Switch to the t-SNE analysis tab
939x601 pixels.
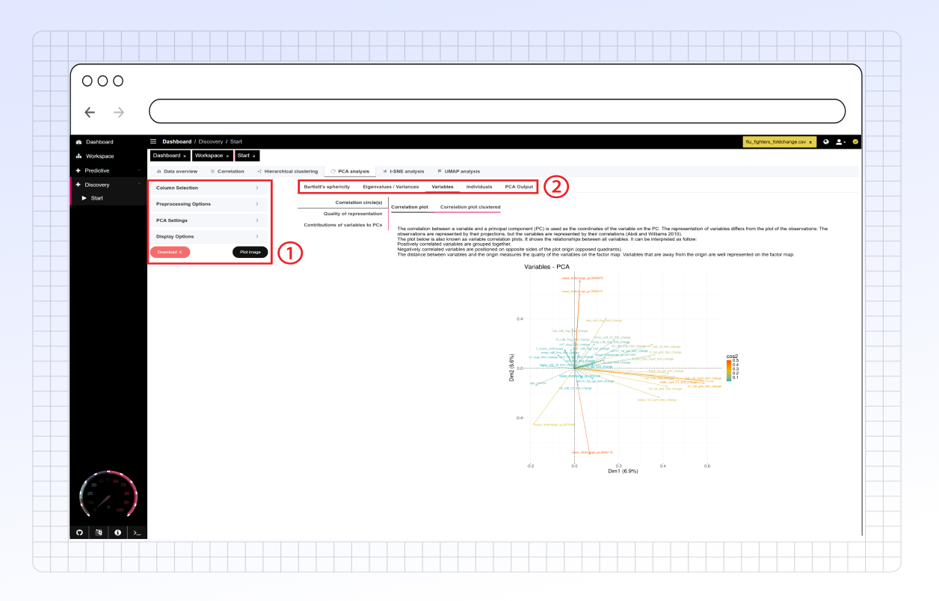pos(403,171)
